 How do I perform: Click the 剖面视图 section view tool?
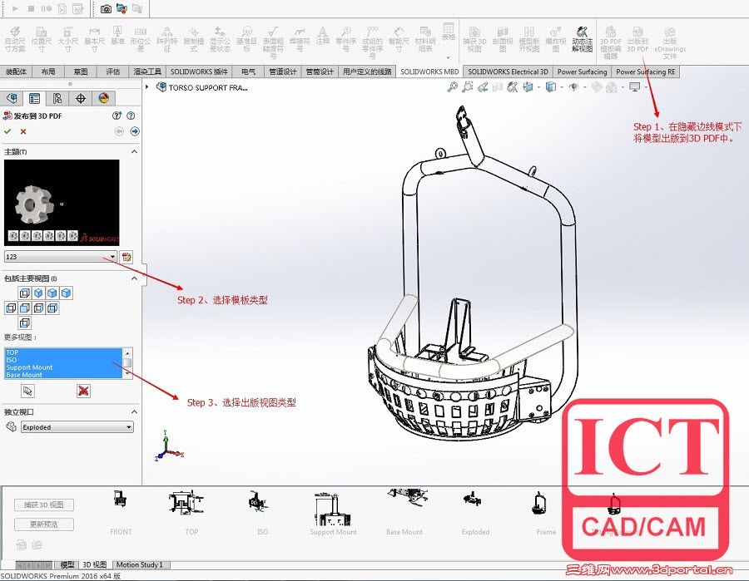coord(503,40)
